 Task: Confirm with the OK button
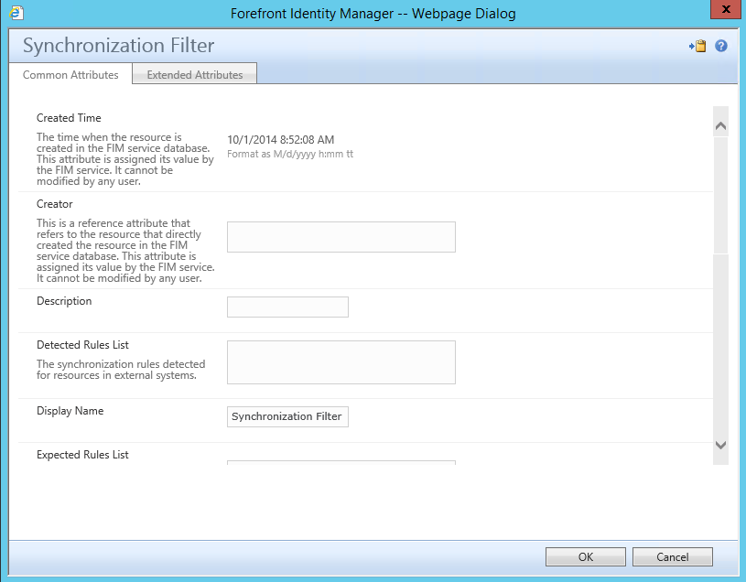(x=586, y=556)
